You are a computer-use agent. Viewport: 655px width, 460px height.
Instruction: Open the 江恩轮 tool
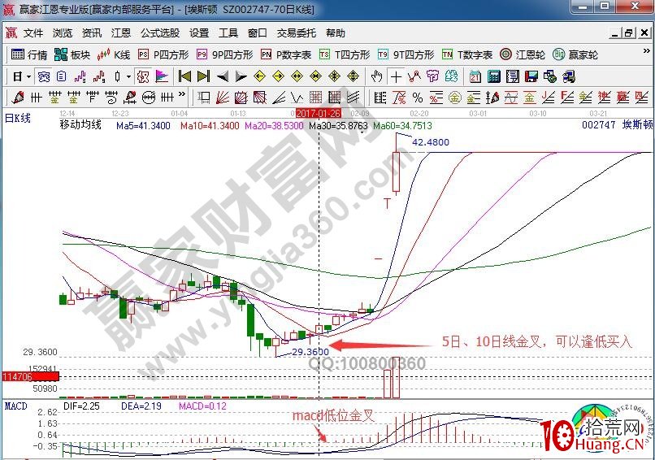(x=523, y=54)
